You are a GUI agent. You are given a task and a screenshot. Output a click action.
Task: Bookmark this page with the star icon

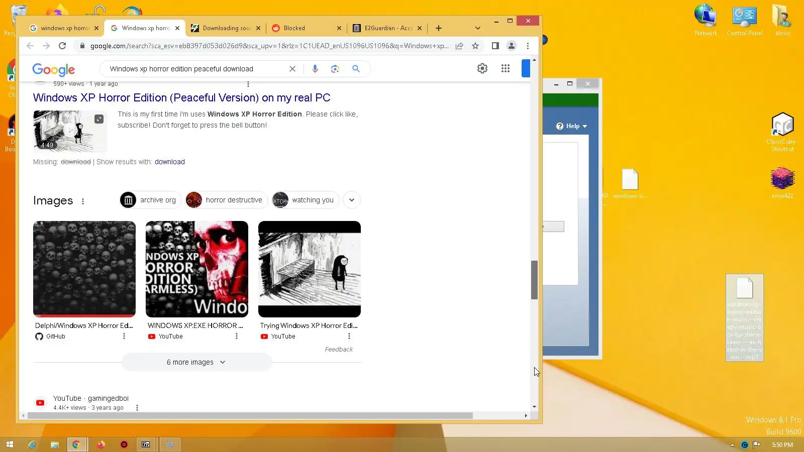pyautogui.click(x=475, y=46)
